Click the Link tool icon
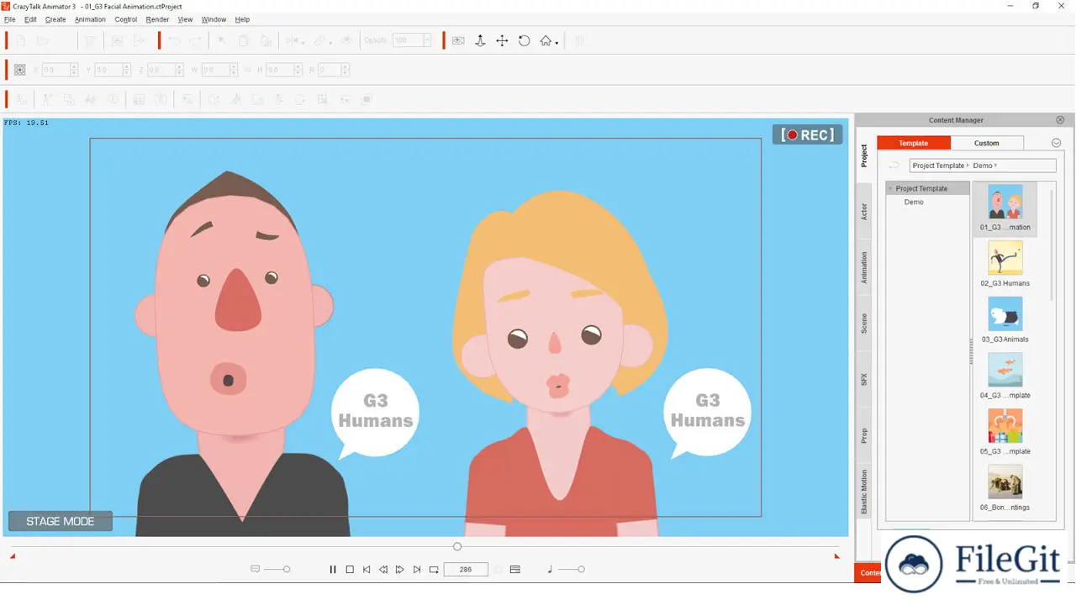Viewport: 1076px width, 605px height. point(319,40)
